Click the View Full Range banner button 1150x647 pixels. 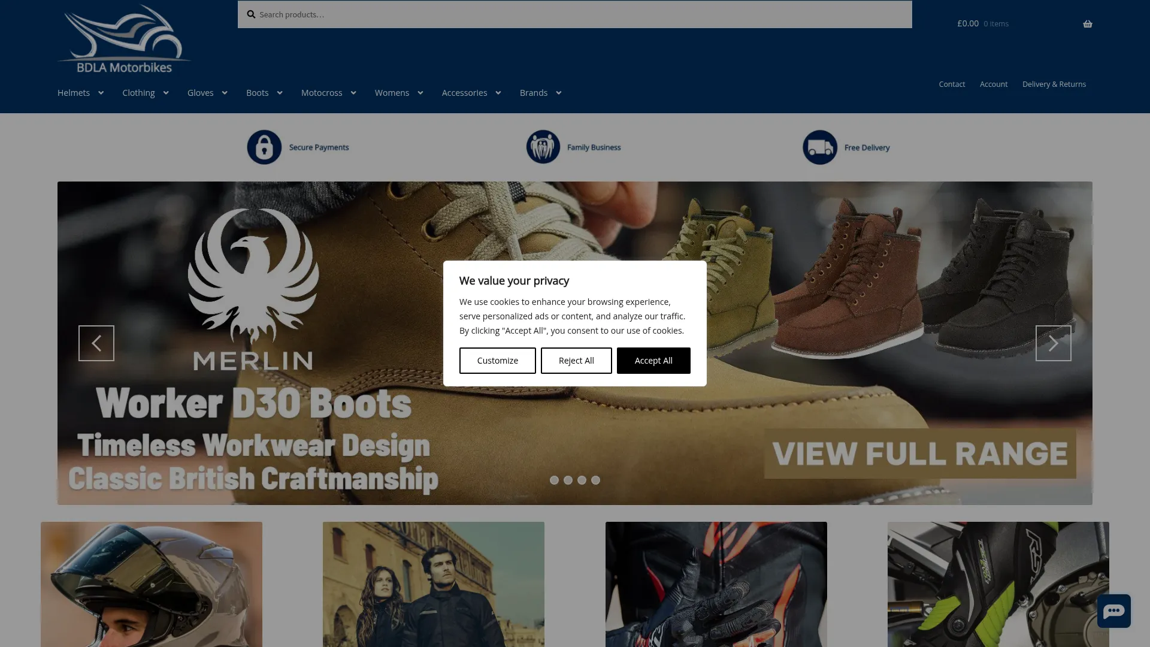(920, 453)
